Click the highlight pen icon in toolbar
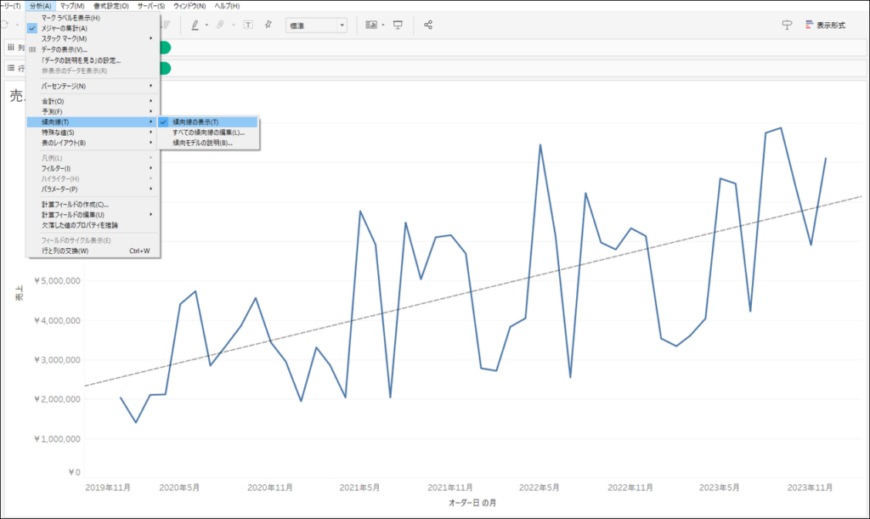870x519 pixels. tap(195, 25)
